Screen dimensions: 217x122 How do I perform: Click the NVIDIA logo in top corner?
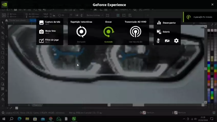pos(5,5)
